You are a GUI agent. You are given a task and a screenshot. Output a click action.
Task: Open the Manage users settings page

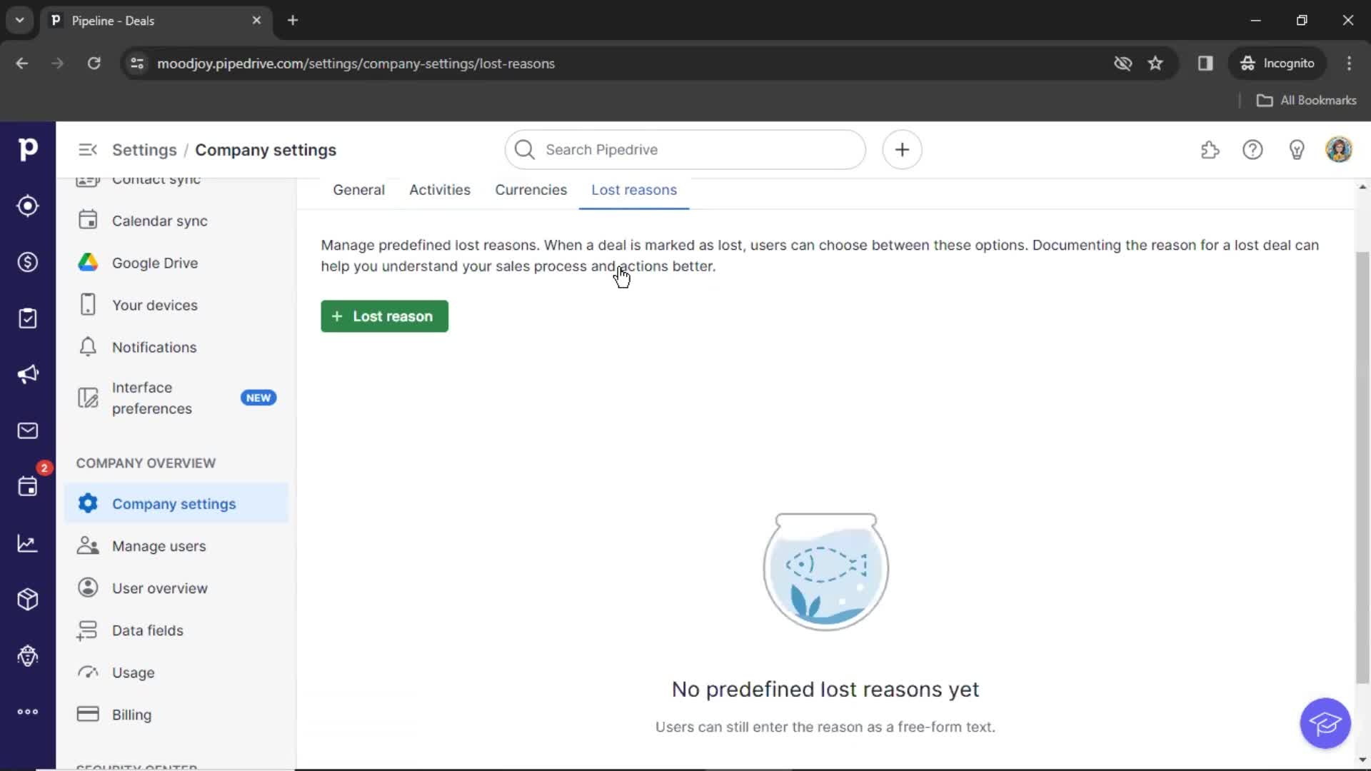[159, 545]
